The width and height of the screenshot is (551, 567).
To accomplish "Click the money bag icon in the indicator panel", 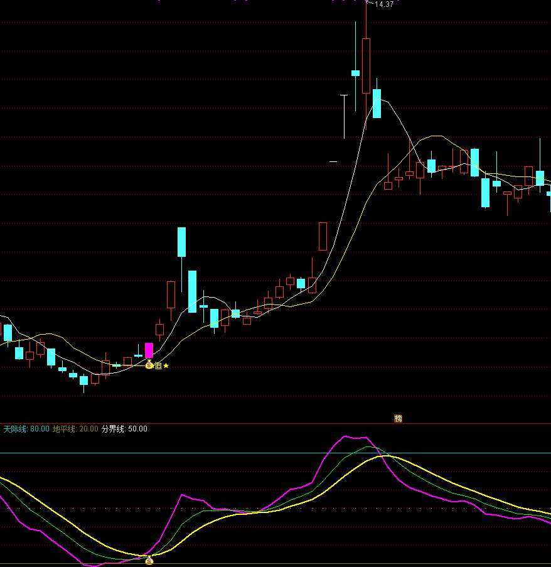I will coord(149,560).
